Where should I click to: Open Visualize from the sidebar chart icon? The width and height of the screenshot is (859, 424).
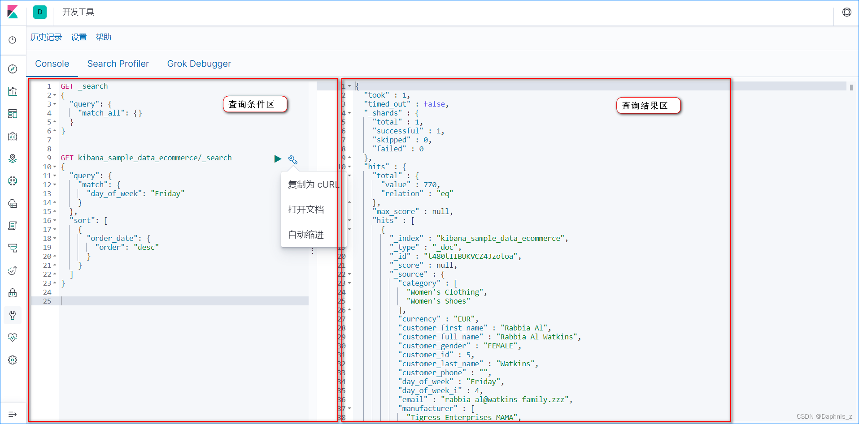pyautogui.click(x=13, y=91)
